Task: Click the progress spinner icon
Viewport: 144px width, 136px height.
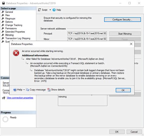Action: click(x=5, y=119)
